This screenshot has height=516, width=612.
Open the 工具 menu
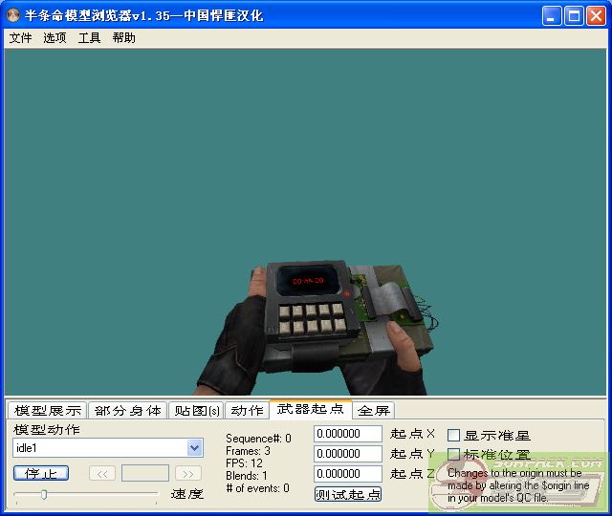[89, 38]
